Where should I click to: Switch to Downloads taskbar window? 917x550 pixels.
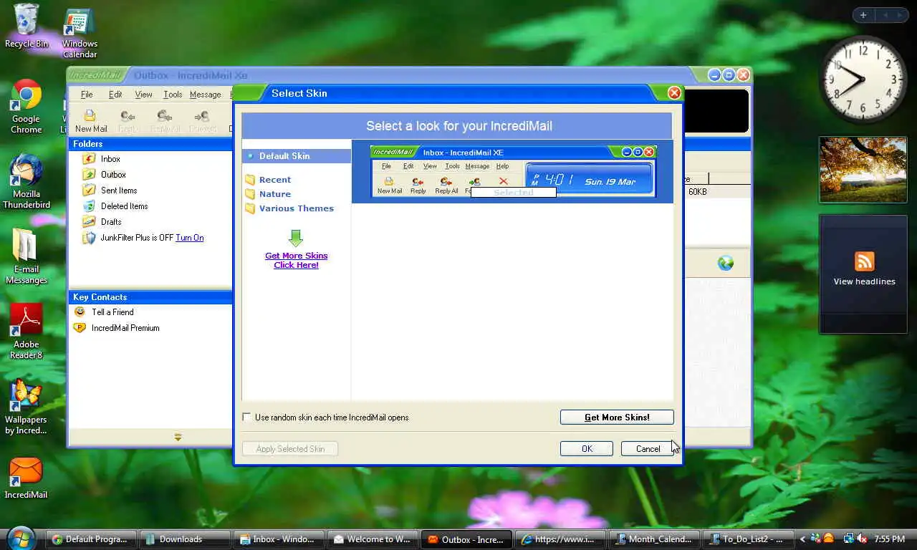tap(186, 539)
